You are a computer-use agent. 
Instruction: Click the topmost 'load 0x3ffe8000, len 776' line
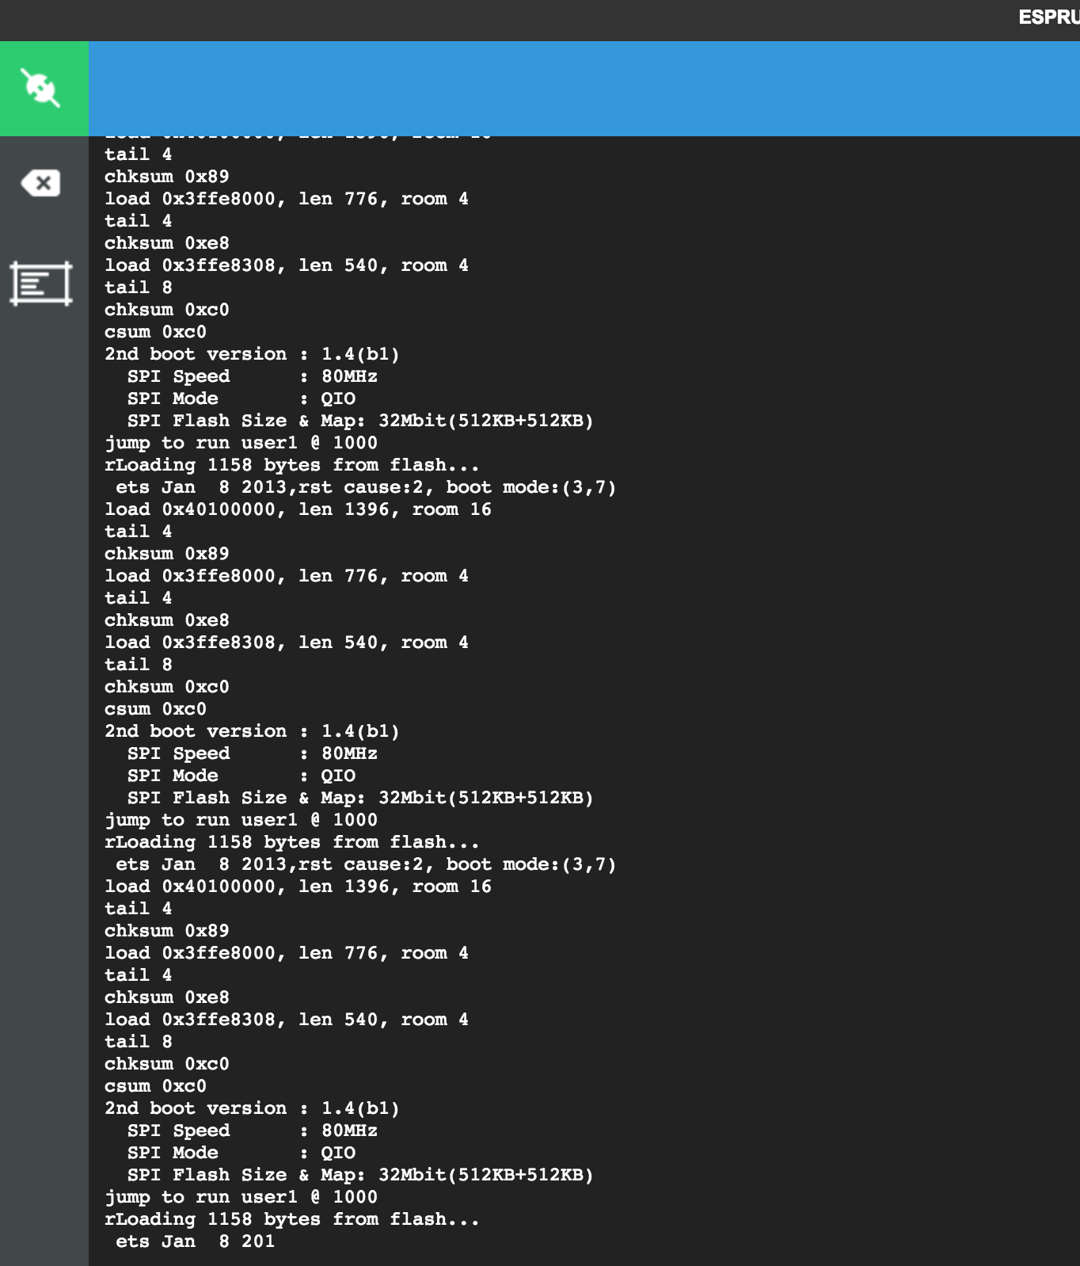click(x=286, y=199)
